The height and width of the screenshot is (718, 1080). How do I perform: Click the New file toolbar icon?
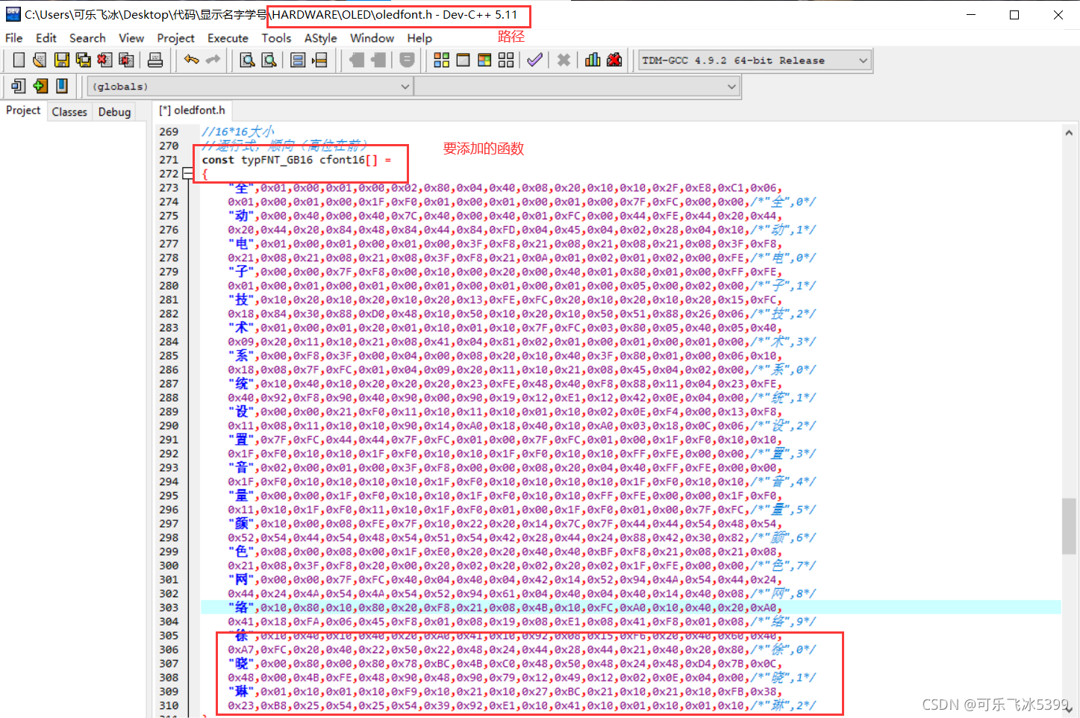coord(19,60)
